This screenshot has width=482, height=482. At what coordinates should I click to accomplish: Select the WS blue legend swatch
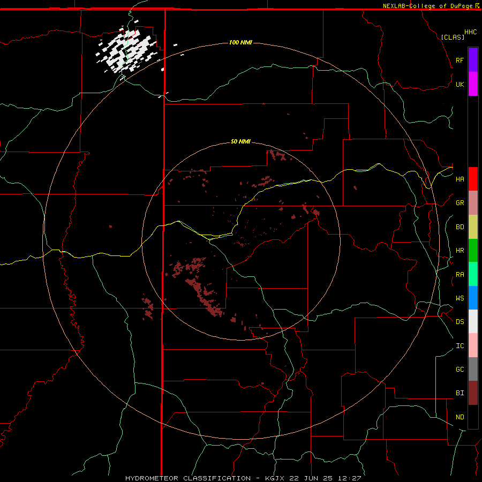pos(473,298)
